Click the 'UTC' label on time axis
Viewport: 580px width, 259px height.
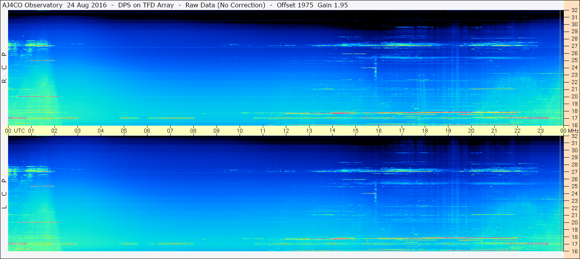[19, 131]
